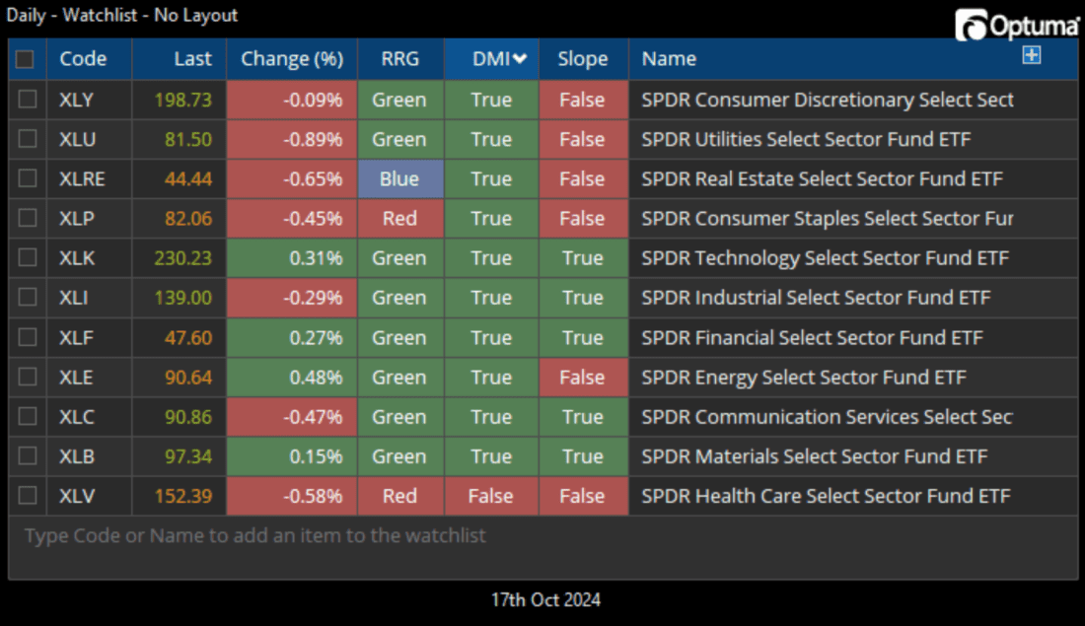The height and width of the screenshot is (626, 1085).
Task: Click the True Slope cell for XLK
Action: point(583,258)
